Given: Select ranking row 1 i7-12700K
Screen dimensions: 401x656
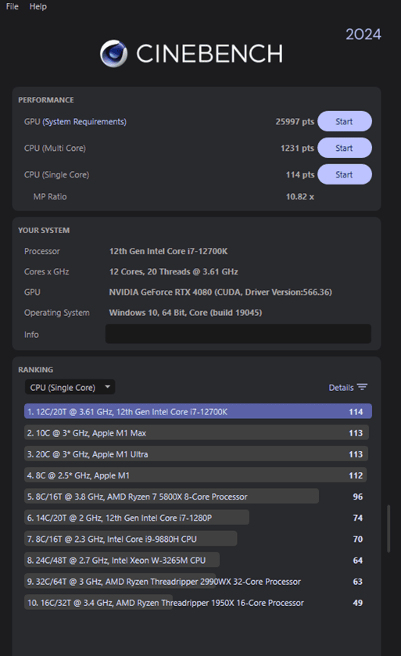Looking at the screenshot, I should click(x=198, y=412).
